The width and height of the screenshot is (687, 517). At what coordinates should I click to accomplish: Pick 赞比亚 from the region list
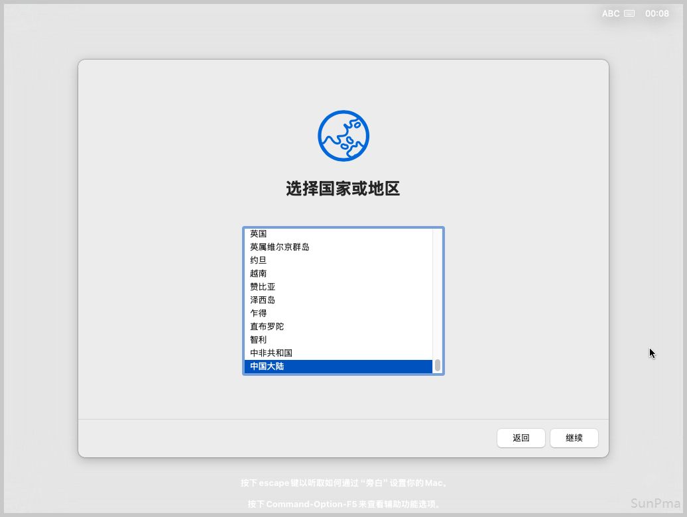[263, 287]
